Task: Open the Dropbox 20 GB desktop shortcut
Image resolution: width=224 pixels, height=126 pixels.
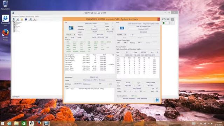Action: 6,21
